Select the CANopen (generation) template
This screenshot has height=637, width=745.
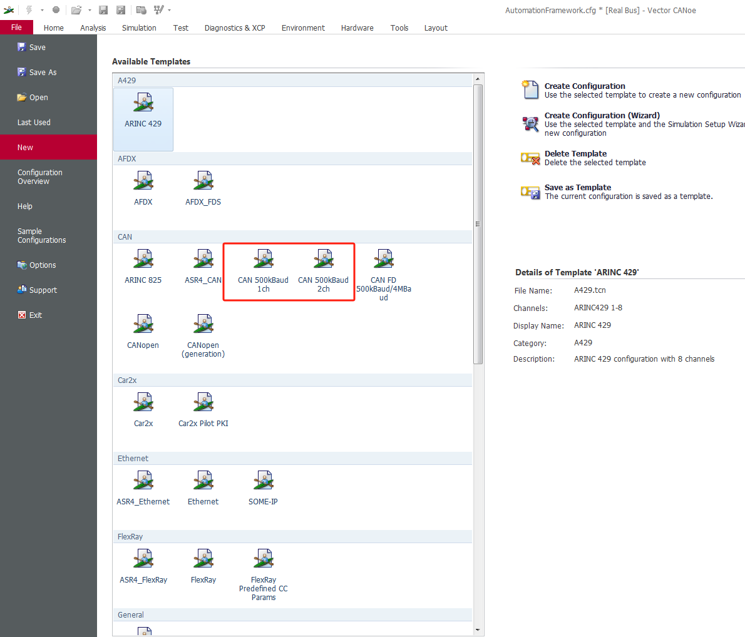[x=203, y=336]
